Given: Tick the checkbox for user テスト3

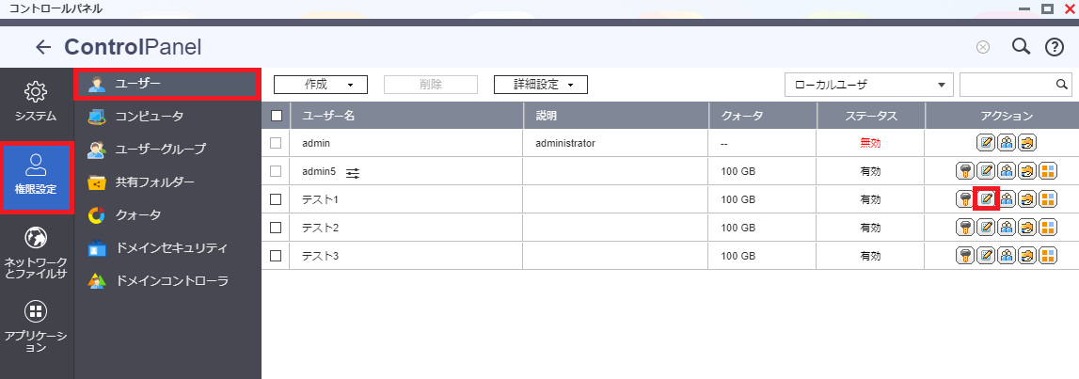Looking at the screenshot, I should click(x=276, y=256).
